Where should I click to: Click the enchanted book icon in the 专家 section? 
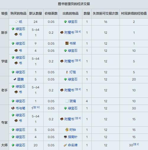[62, 119]
